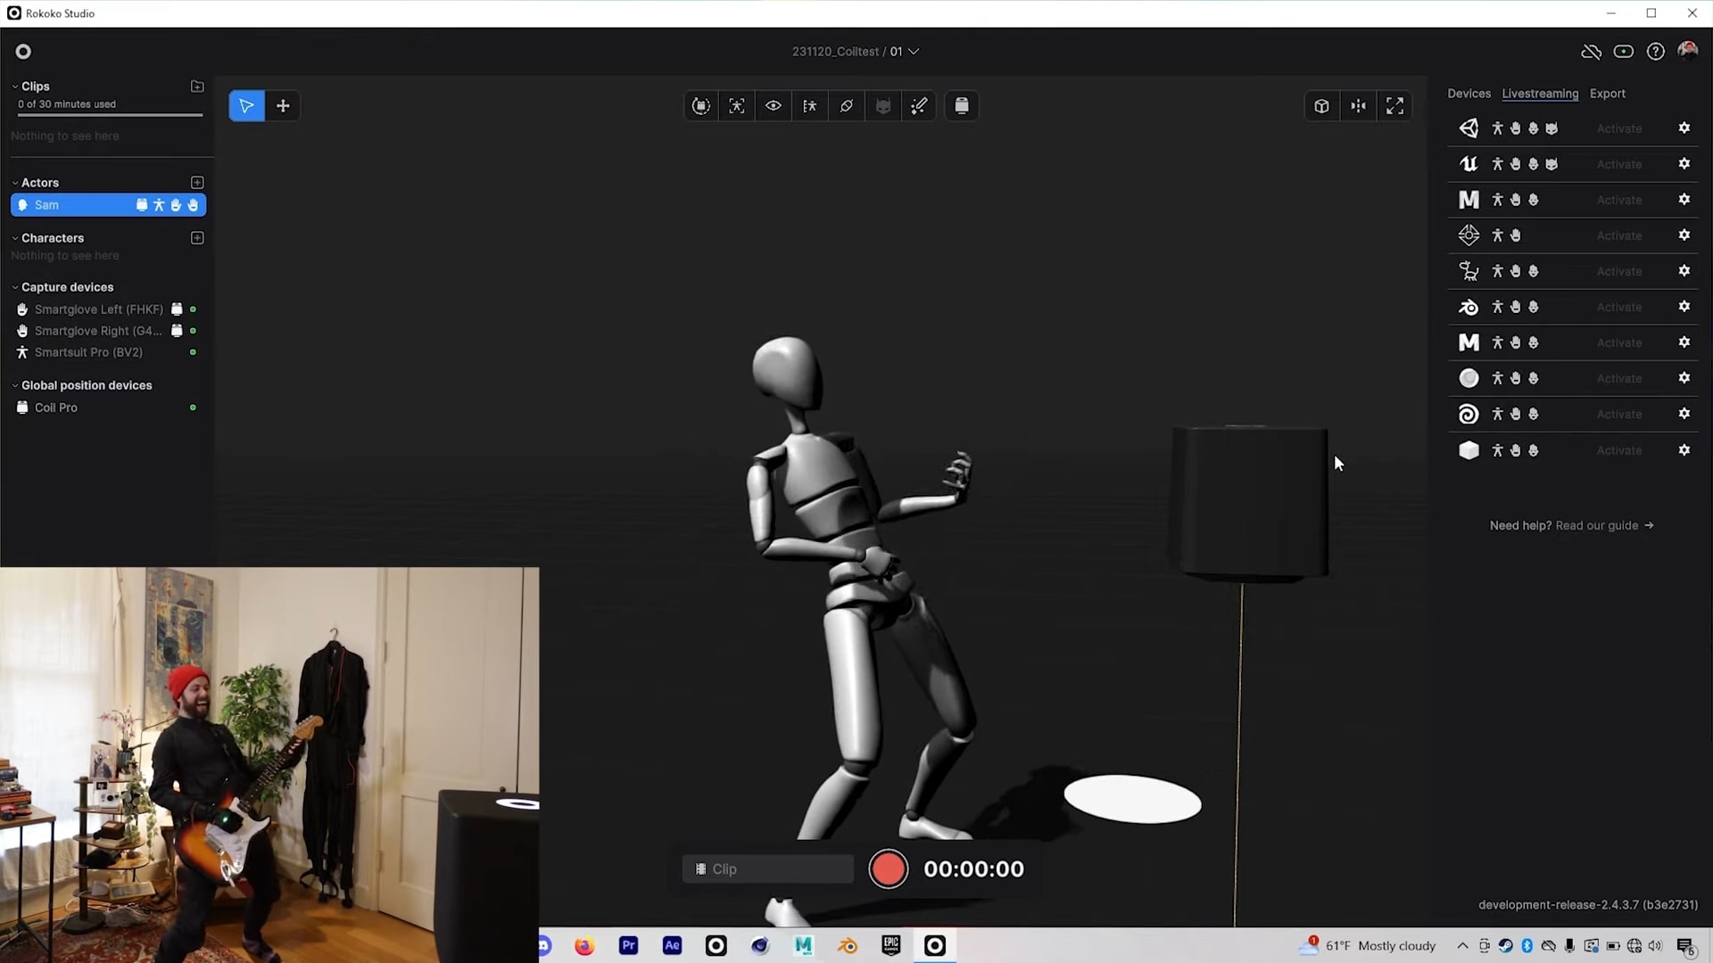Toggle the cloud connection icon top right

click(1592, 52)
